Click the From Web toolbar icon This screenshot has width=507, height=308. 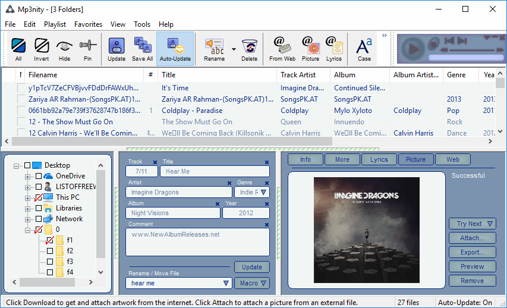coord(282,49)
